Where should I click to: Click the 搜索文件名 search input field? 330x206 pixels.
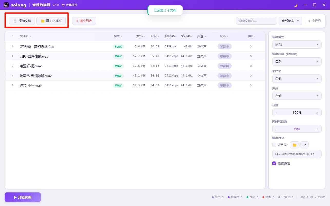coord(256,21)
